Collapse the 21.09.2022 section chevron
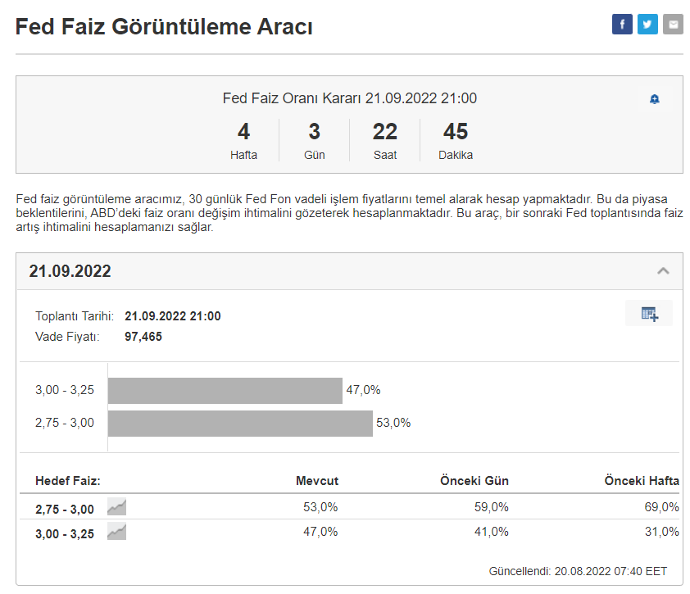Screen dimensions: 690x594 (x=664, y=271)
